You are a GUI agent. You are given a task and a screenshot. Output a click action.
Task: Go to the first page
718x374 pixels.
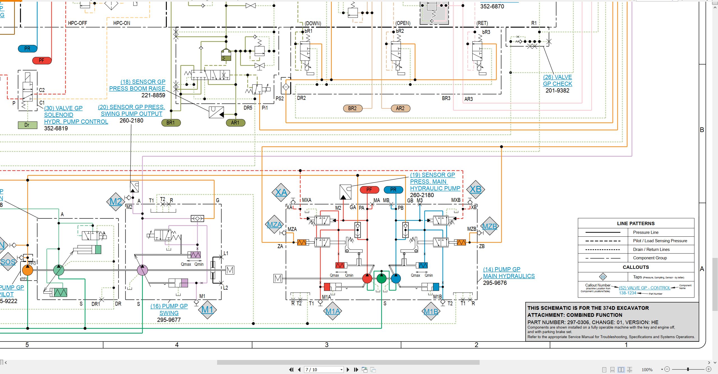point(291,370)
